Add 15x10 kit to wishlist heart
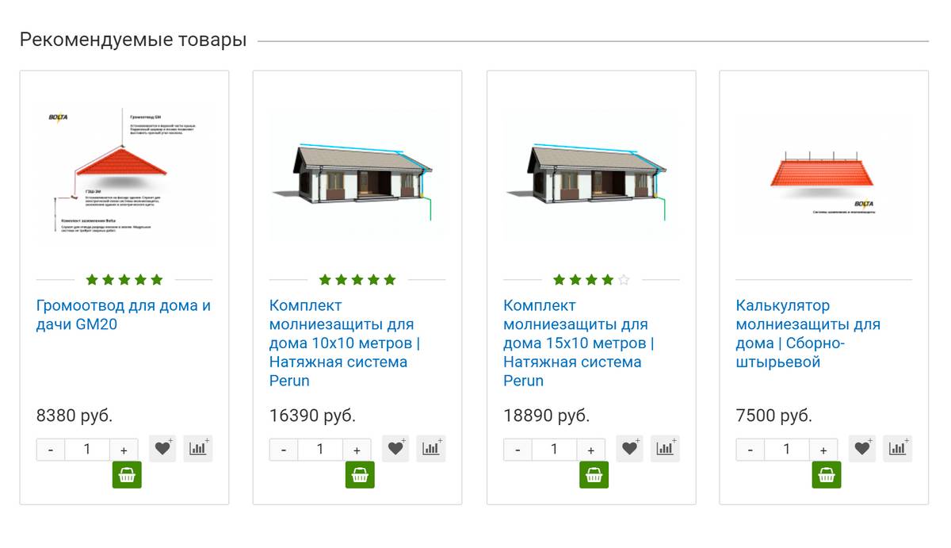 pos(630,448)
